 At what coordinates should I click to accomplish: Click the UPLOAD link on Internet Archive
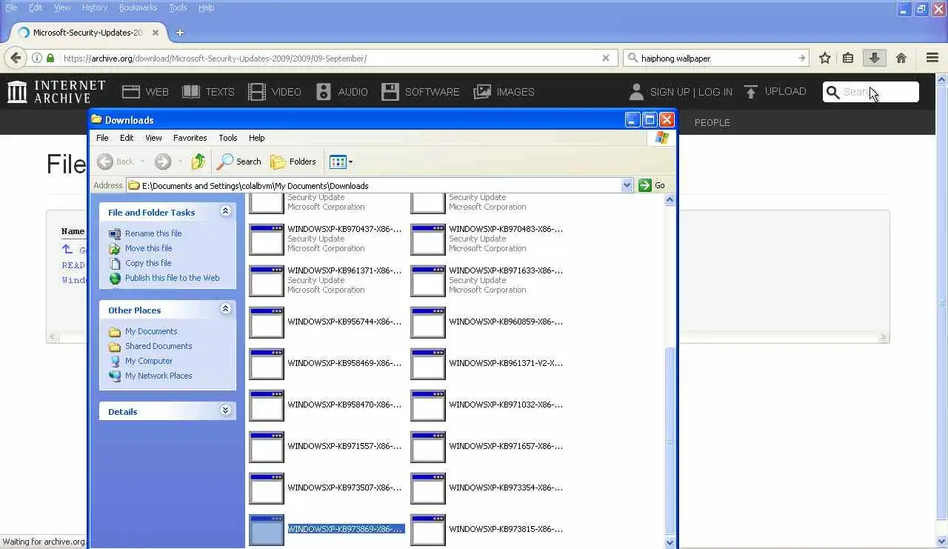coord(775,91)
